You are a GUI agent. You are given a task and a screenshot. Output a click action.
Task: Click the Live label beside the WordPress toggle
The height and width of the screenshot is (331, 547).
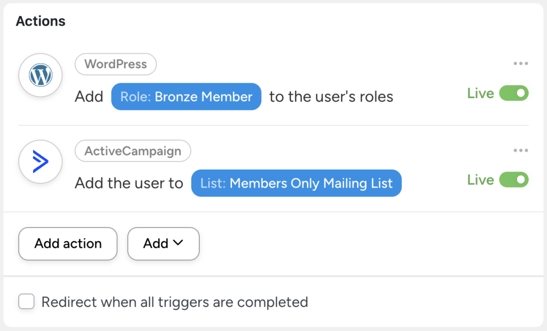(x=480, y=93)
